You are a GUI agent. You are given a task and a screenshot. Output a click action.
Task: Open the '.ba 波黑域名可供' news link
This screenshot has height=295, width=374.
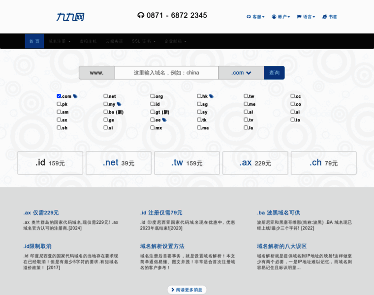pos(279,213)
